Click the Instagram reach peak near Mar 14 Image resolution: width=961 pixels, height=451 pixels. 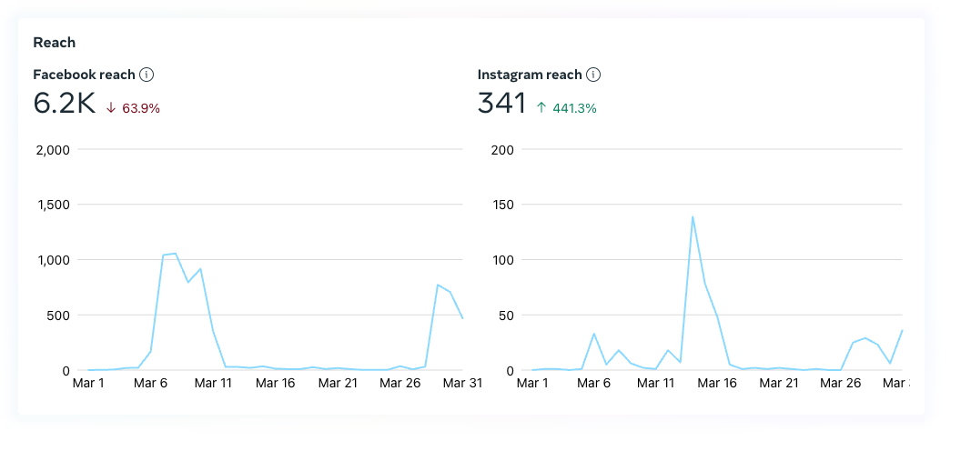pos(693,216)
